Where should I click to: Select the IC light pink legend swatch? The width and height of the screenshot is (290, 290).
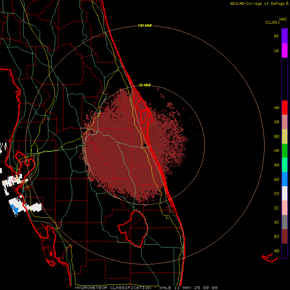[x=285, y=208]
